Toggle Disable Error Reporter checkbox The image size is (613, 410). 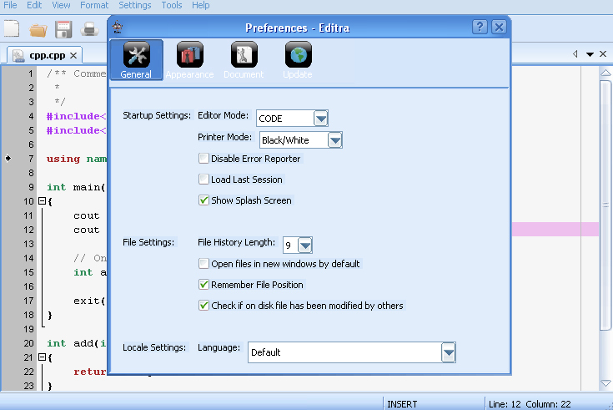pyautogui.click(x=203, y=158)
